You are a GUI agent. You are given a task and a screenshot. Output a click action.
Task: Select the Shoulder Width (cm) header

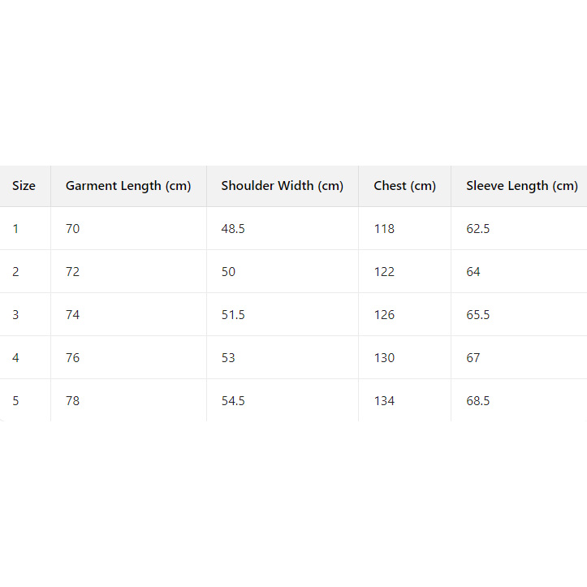tap(282, 186)
